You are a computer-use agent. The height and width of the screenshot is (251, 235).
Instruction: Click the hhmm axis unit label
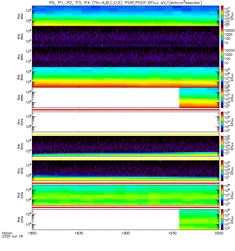(7, 233)
